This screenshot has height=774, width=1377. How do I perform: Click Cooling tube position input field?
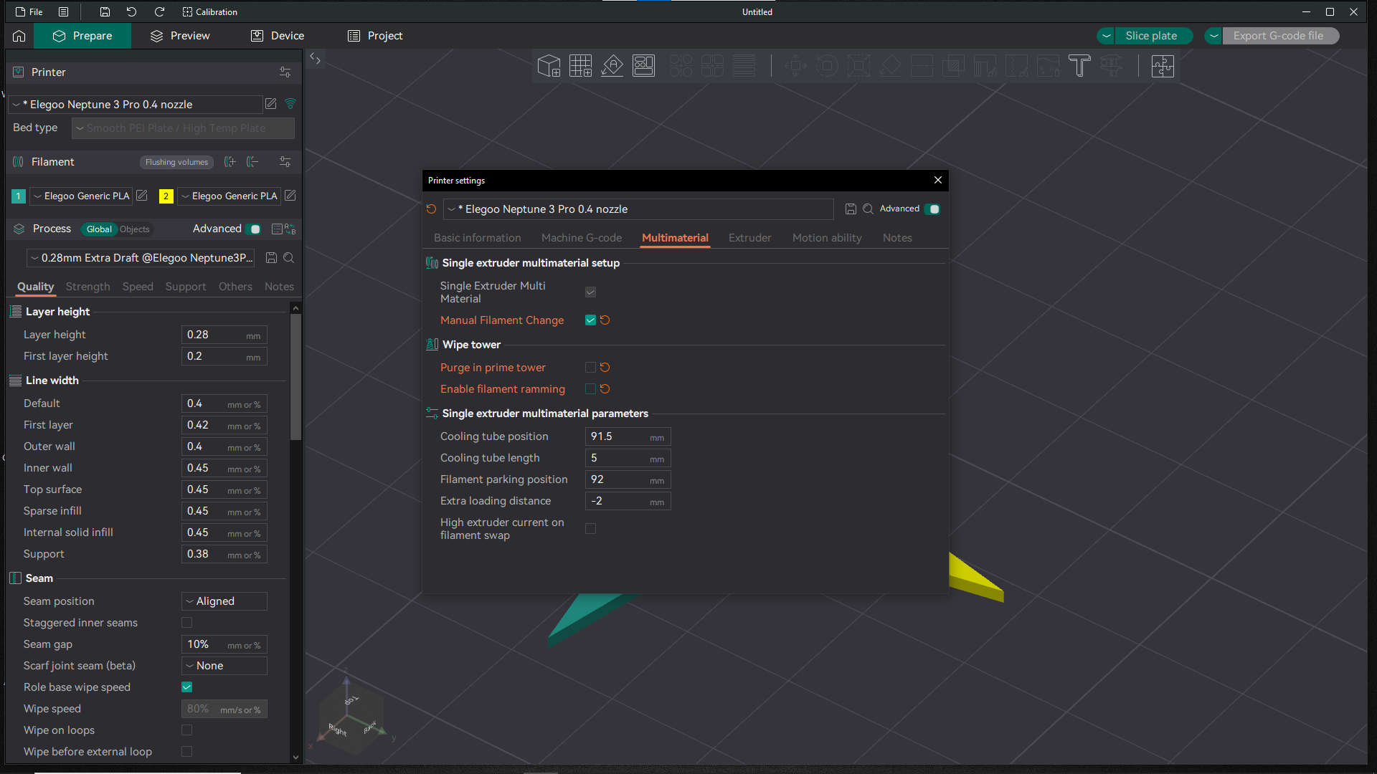[628, 436]
